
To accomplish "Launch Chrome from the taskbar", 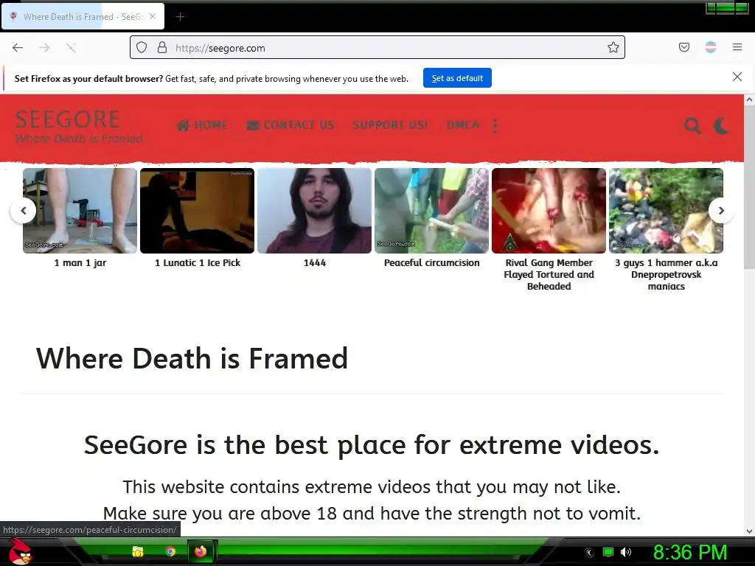I will click(x=170, y=551).
